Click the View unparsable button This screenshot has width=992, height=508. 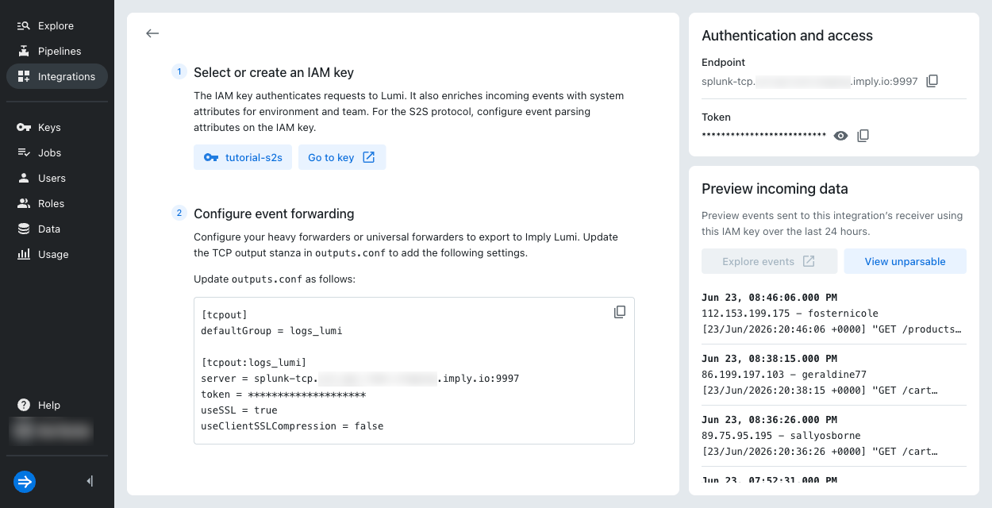click(905, 261)
